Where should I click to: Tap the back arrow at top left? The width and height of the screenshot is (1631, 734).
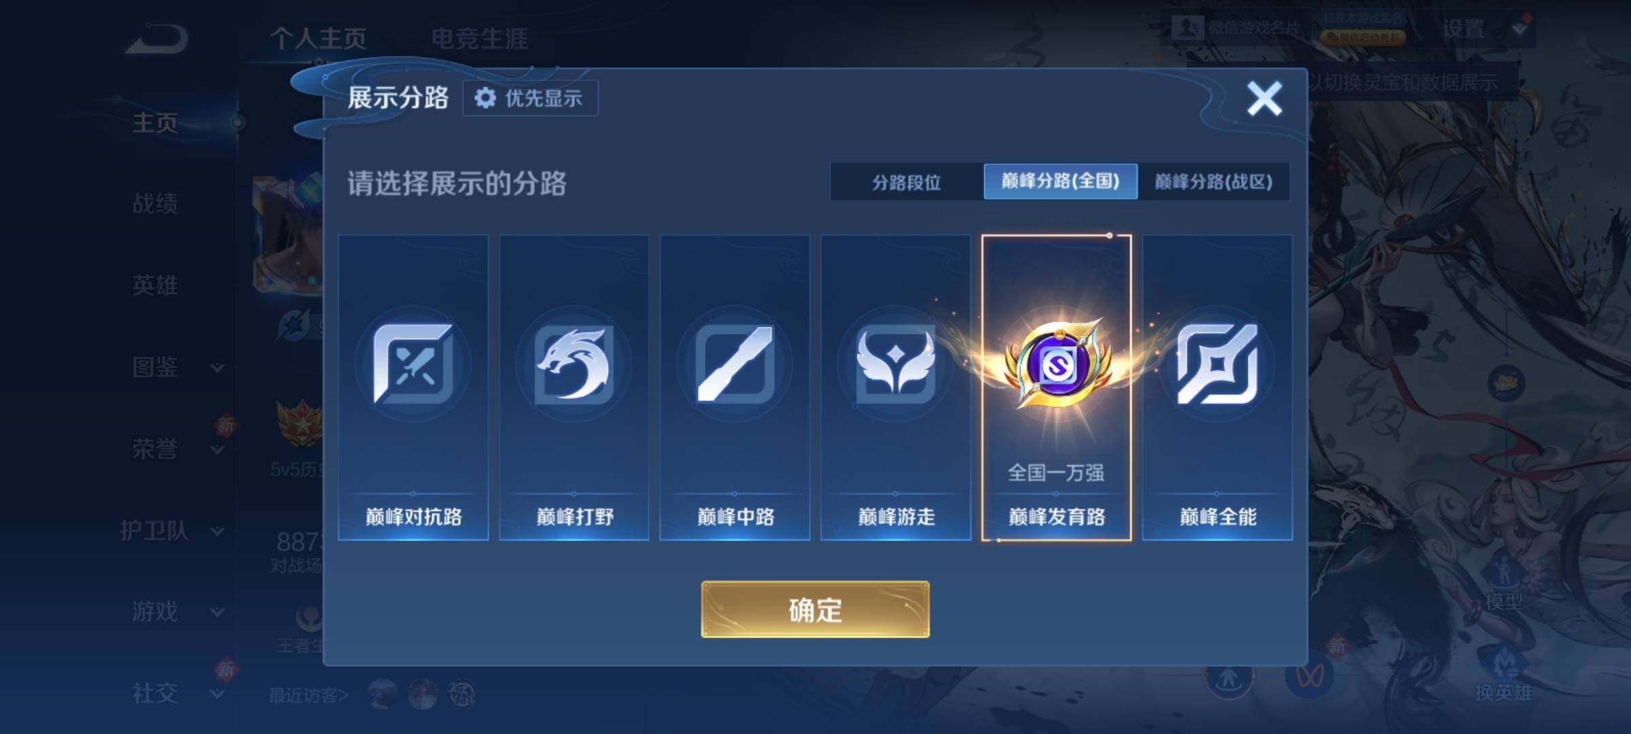pos(157,39)
